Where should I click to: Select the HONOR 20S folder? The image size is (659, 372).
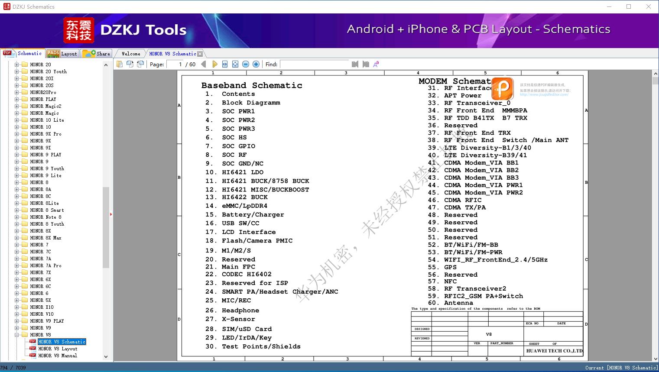click(42, 85)
